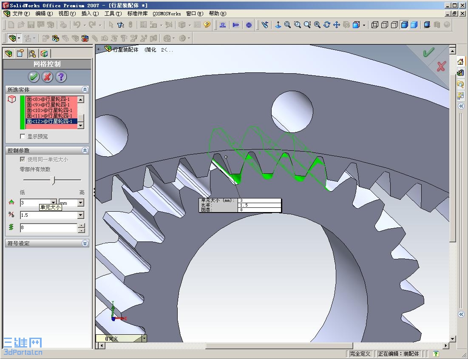Image resolution: width=468 pixels, height=359 pixels.
Task: Click the home icon in the task pane
Action: click(x=460, y=62)
